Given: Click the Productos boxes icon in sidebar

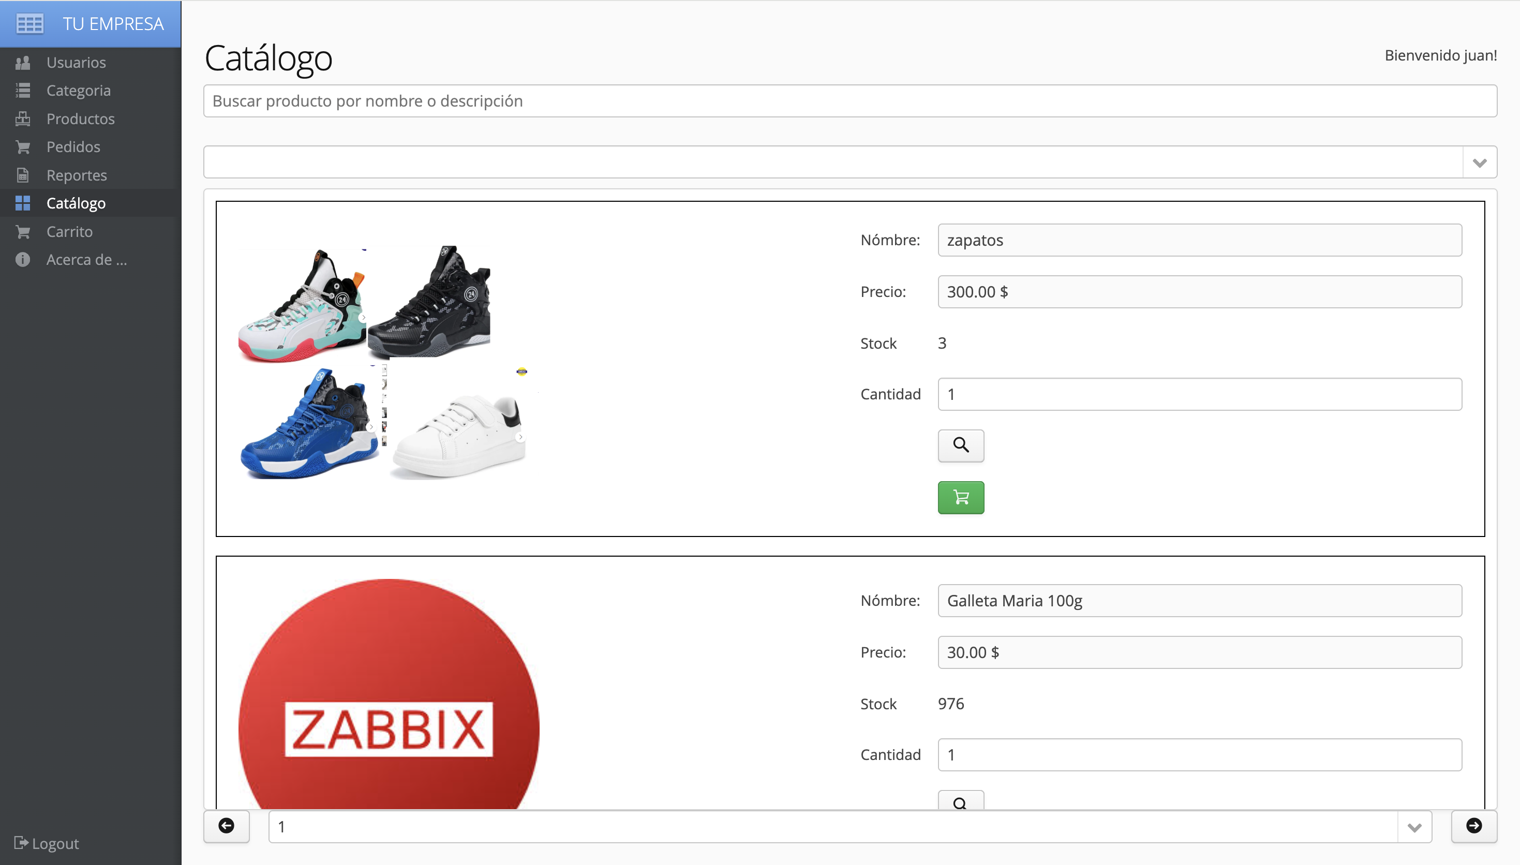Looking at the screenshot, I should pyautogui.click(x=23, y=119).
